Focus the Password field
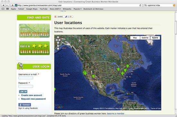Viewport: 177px width, 117px height. click(26, 86)
